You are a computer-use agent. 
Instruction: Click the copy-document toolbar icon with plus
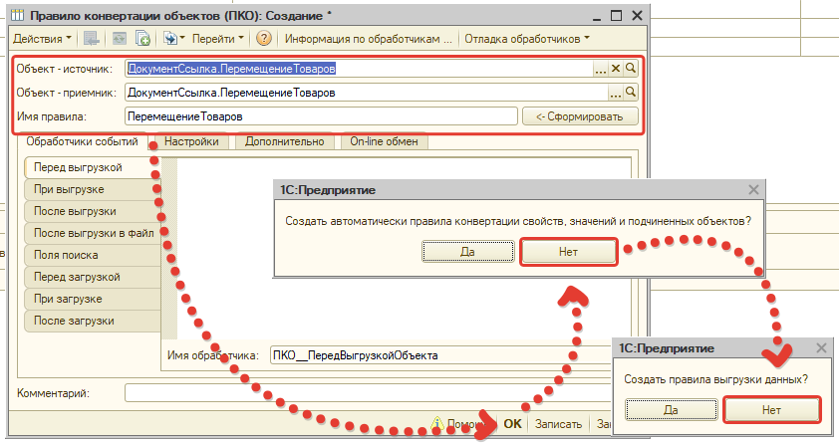(142, 39)
